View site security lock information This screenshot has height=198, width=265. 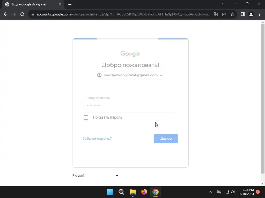tap(33, 14)
